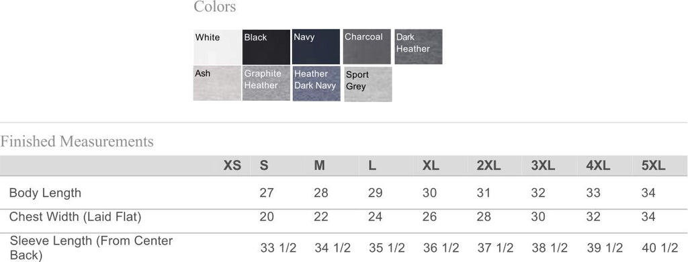The image size is (688, 262).
Task: Pick the Navy color swatch
Action: [x=316, y=47]
